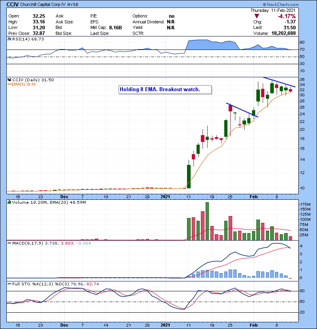The width and height of the screenshot is (317, 329).
Task: Click the 125M volume axis label
Action: point(305,214)
